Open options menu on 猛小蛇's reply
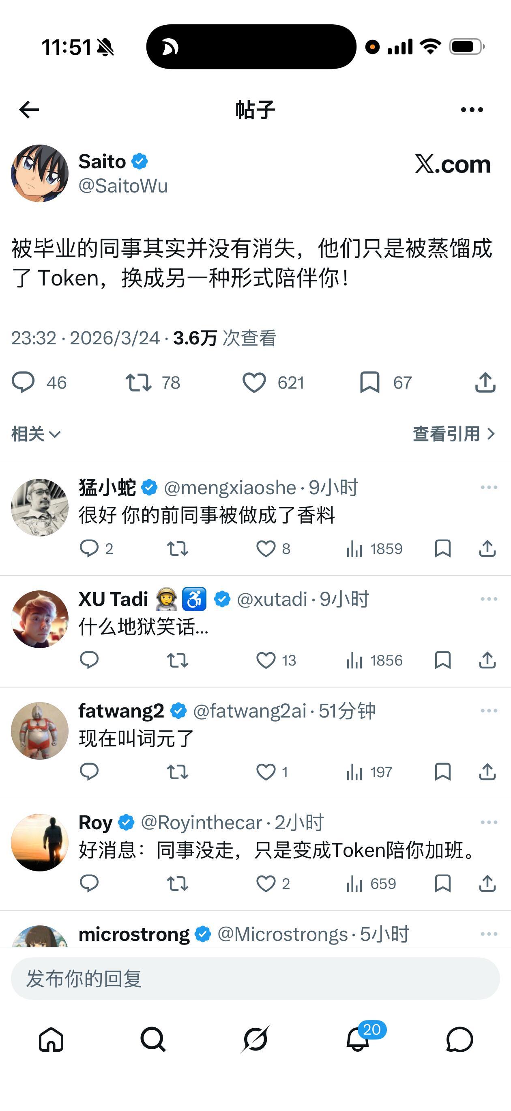The image size is (511, 1111). [489, 487]
